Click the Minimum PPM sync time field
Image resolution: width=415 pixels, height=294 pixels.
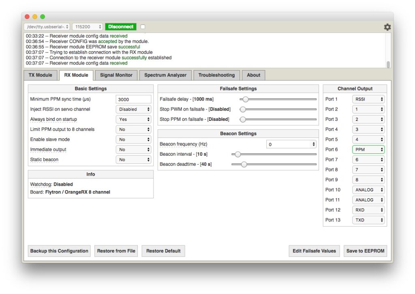[x=133, y=99]
